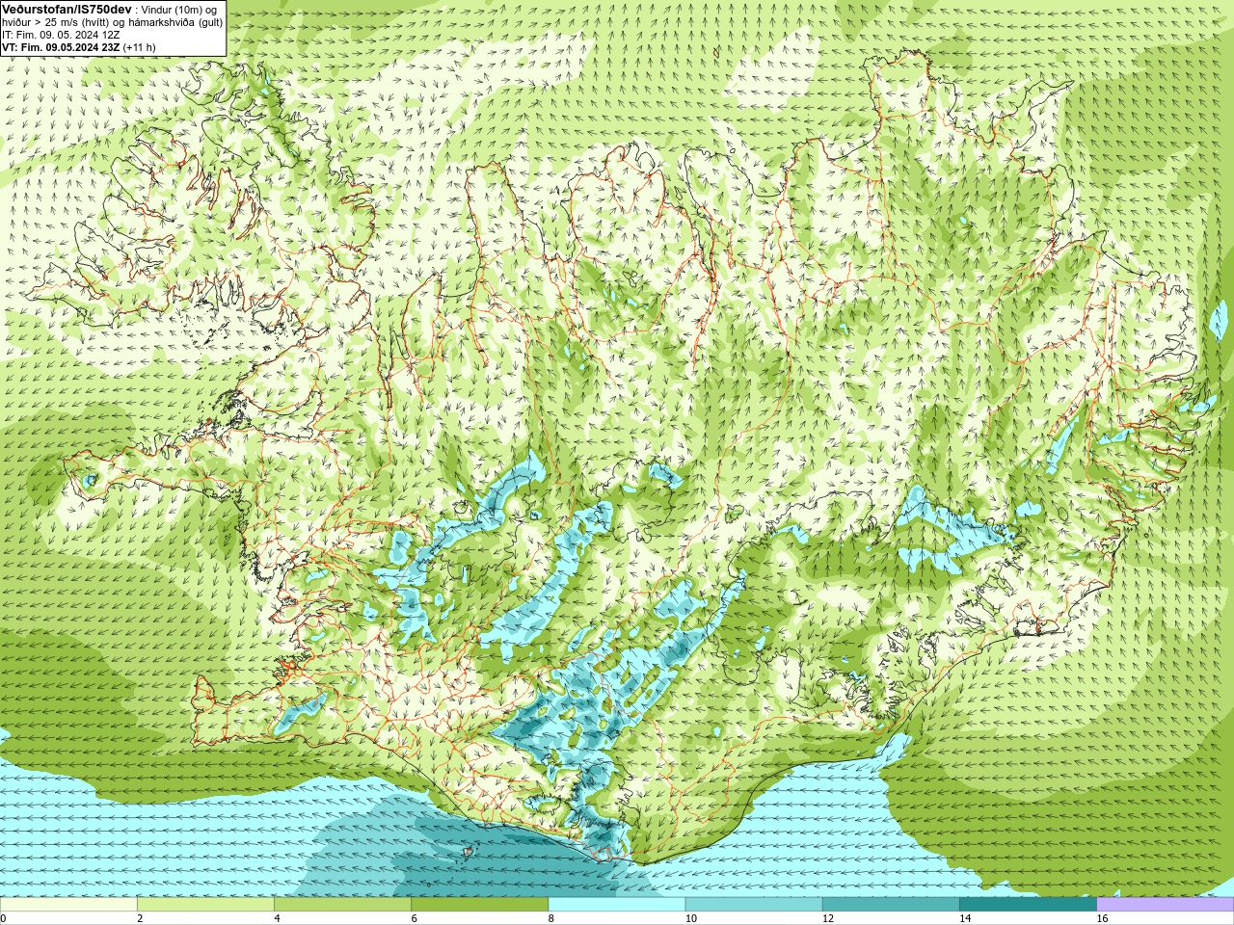Click the legend scale label '2'
This screenshot has width=1234, height=925.
point(140,918)
